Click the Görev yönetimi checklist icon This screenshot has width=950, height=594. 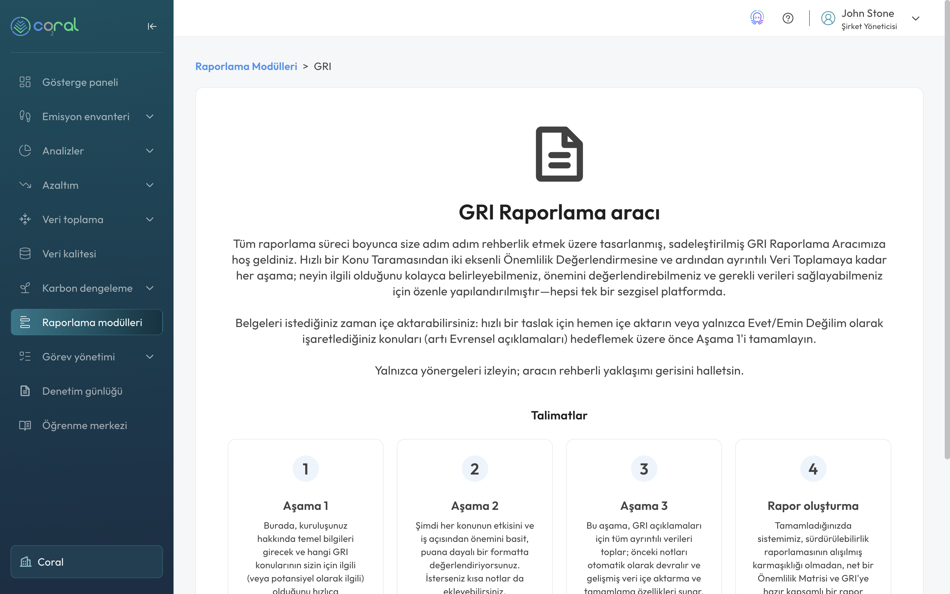pos(25,357)
